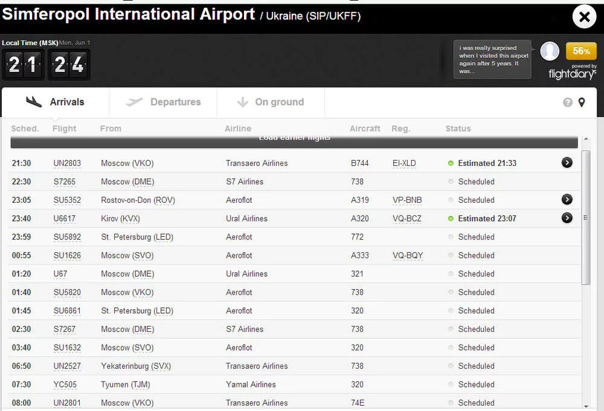604x411 pixels.
Task: Open flight SU1626 link
Action: tap(67, 256)
